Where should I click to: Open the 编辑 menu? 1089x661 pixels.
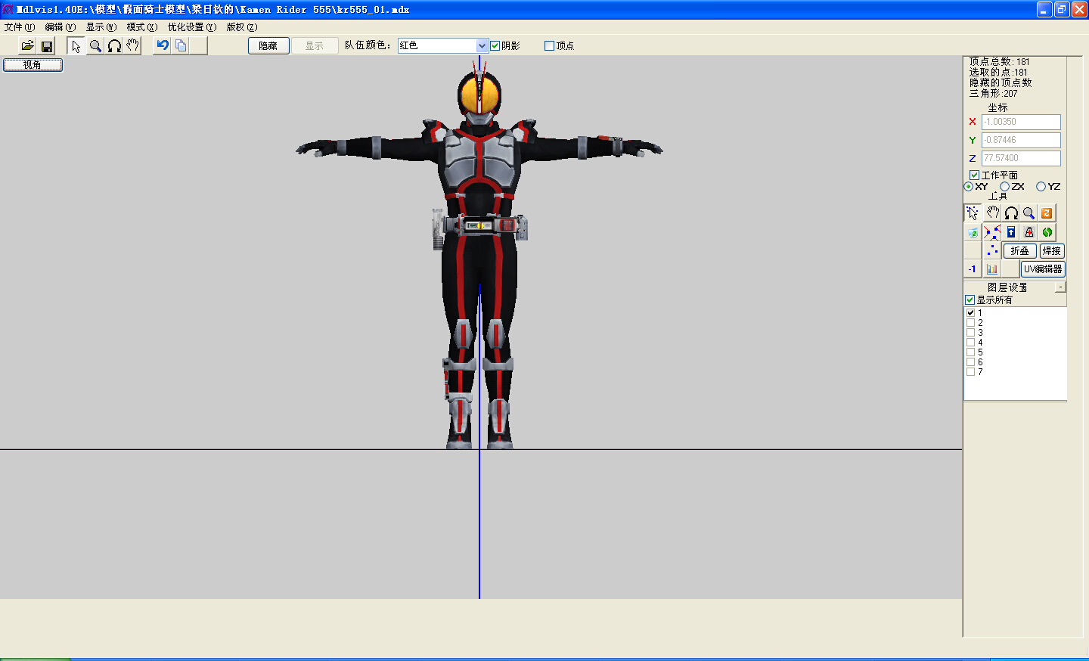pyautogui.click(x=60, y=26)
